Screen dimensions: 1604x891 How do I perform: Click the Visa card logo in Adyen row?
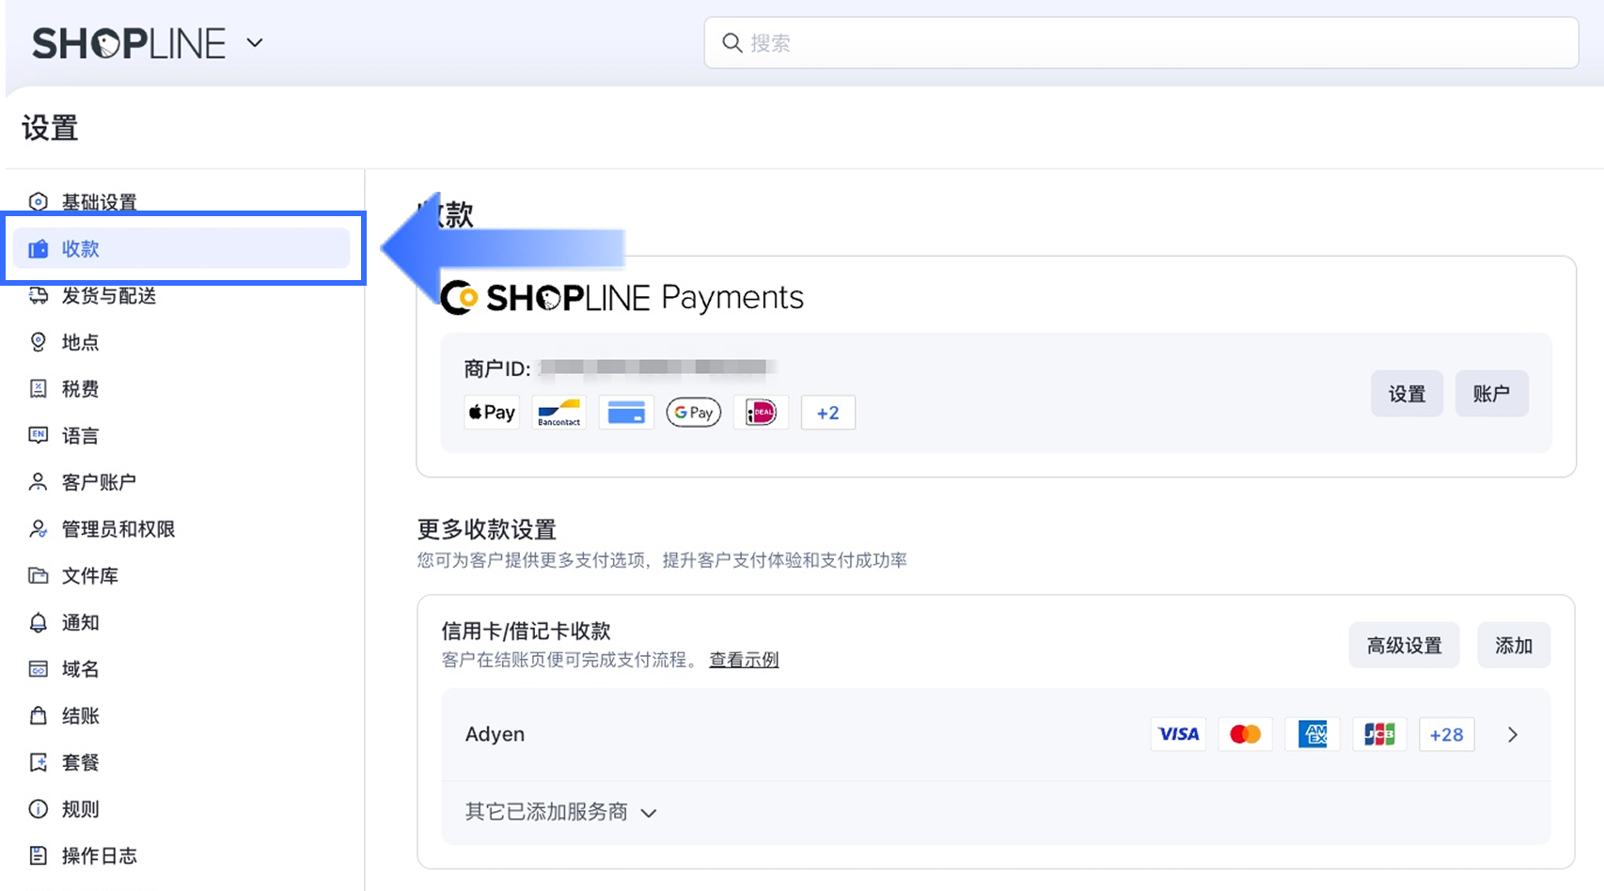click(x=1178, y=734)
